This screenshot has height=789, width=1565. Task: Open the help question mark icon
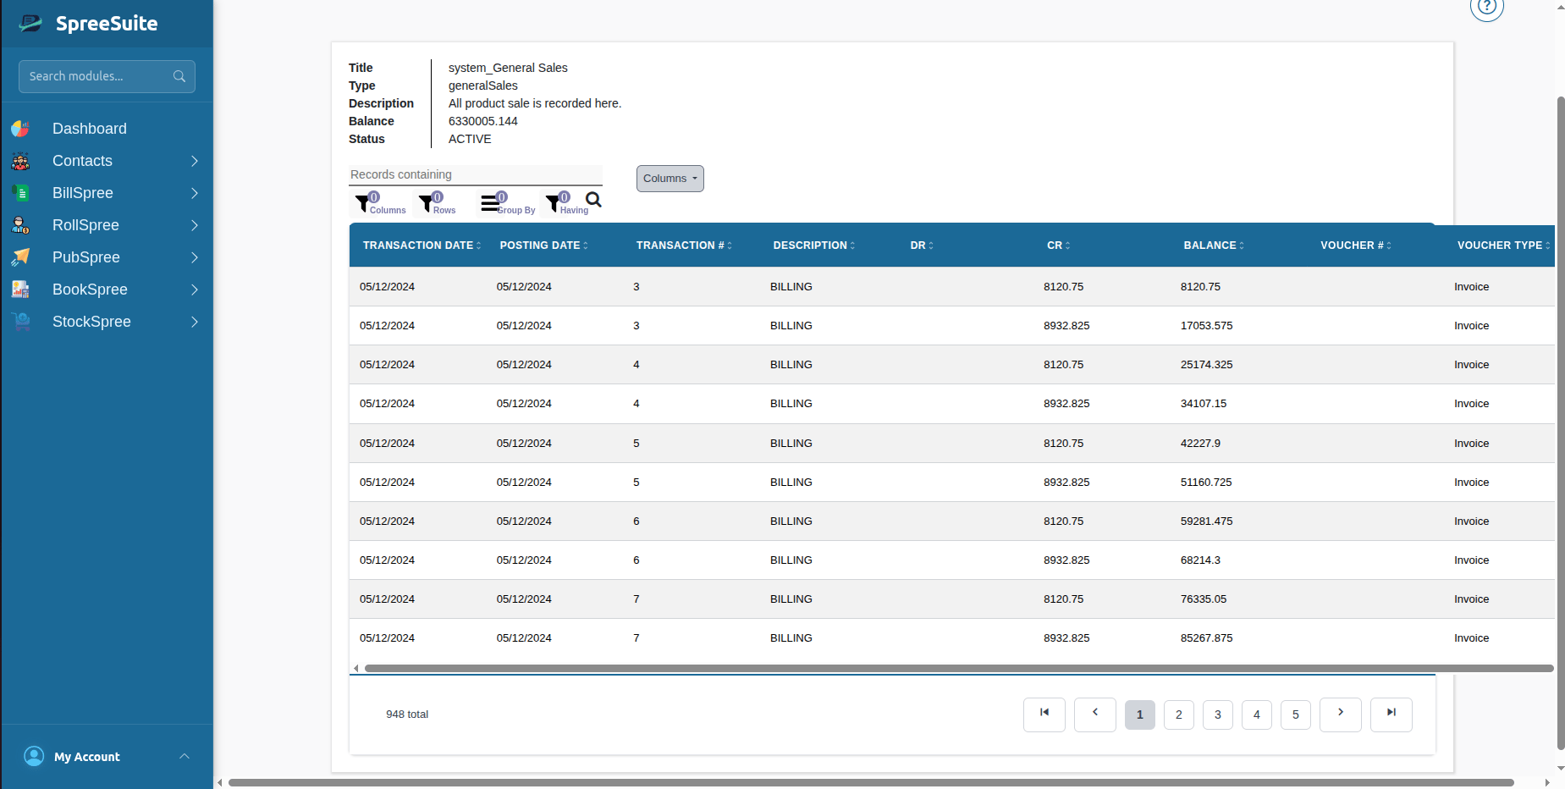click(x=1487, y=7)
